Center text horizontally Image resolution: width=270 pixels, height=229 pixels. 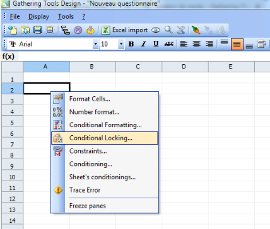point(197,44)
